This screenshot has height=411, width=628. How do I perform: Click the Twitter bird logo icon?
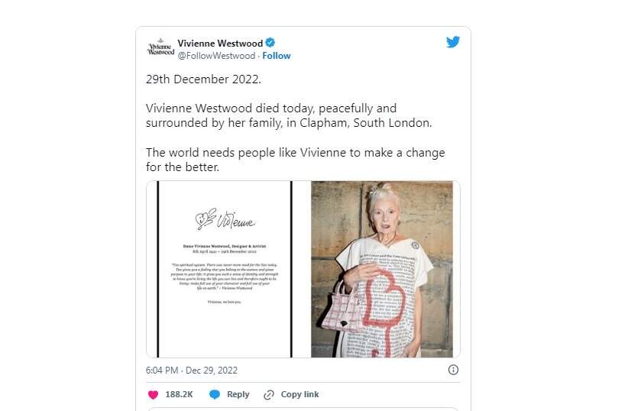[x=453, y=43]
